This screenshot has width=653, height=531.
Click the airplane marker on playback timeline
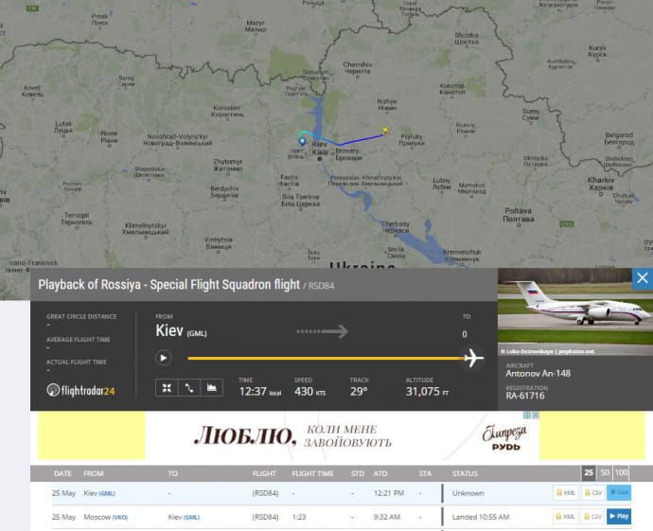coord(473,358)
